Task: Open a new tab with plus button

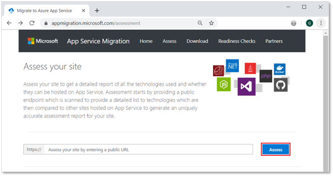Action: click(97, 11)
